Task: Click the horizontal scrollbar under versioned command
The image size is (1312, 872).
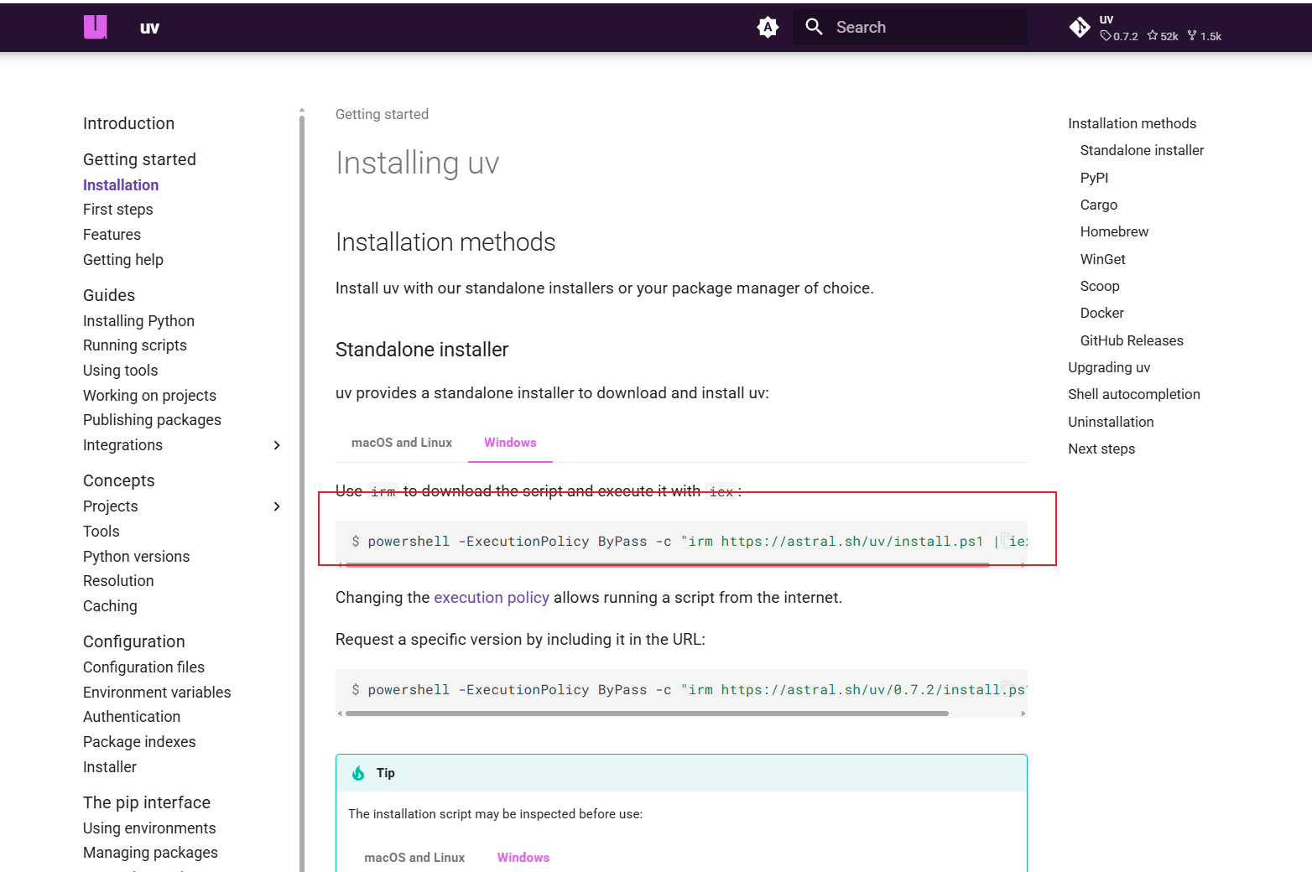Action: pyautogui.click(x=646, y=714)
